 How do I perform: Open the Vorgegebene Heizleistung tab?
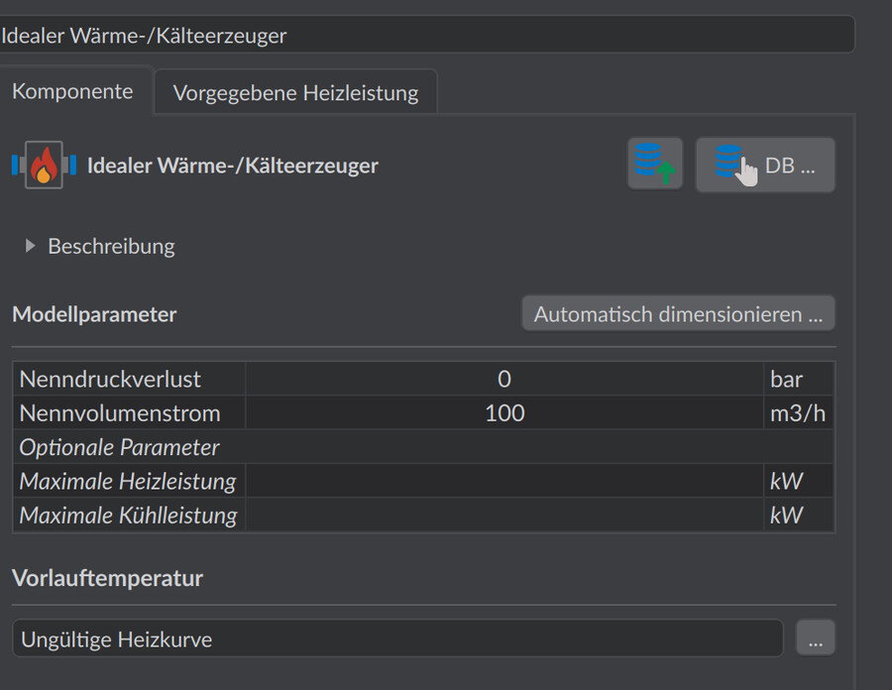(295, 93)
